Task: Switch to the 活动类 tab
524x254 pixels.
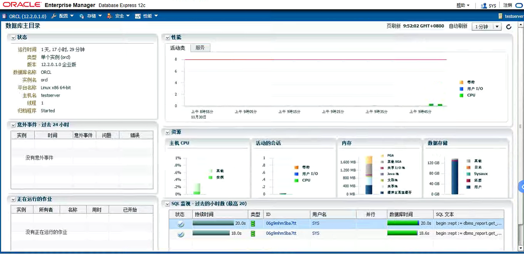Action: tap(178, 48)
